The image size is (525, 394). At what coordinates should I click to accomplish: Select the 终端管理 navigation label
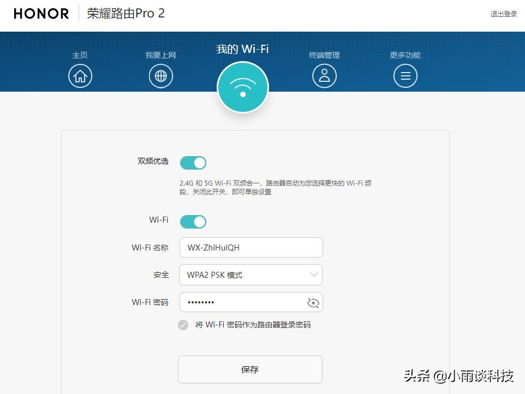click(x=324, y=55)
